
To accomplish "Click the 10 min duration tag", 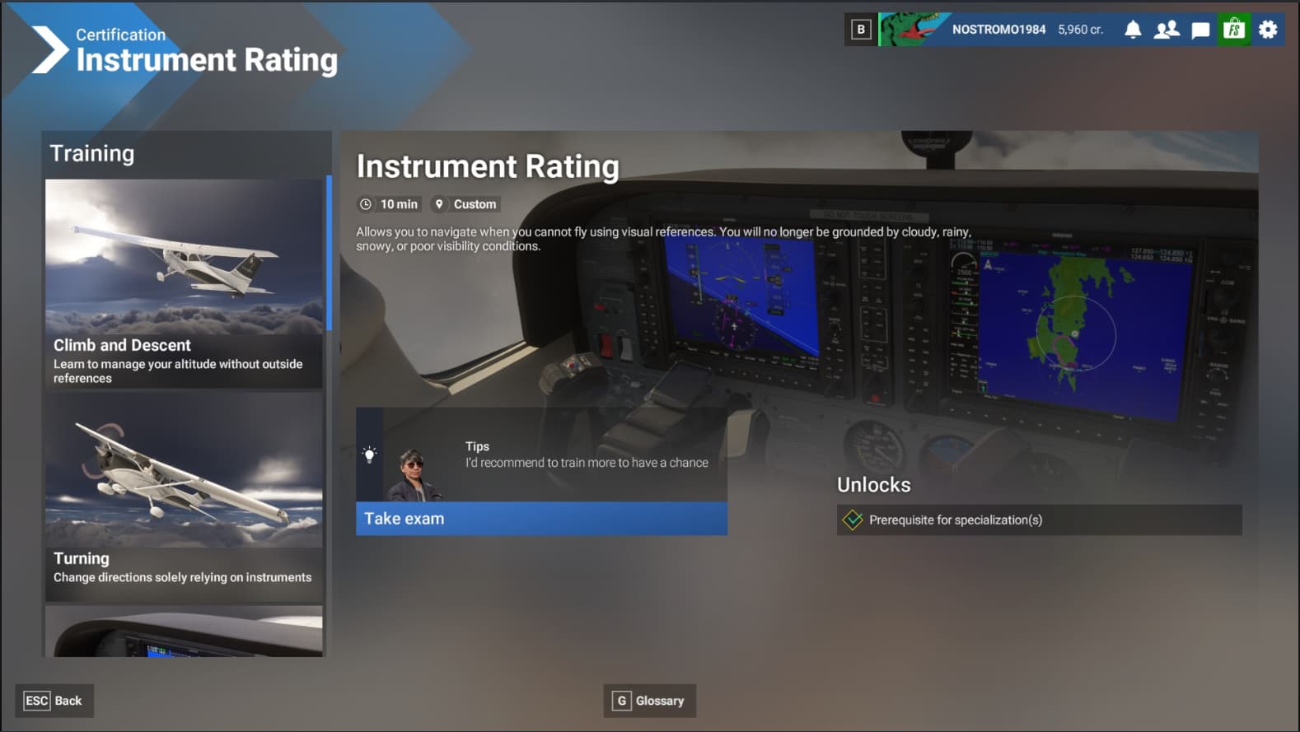I will 390,204.
